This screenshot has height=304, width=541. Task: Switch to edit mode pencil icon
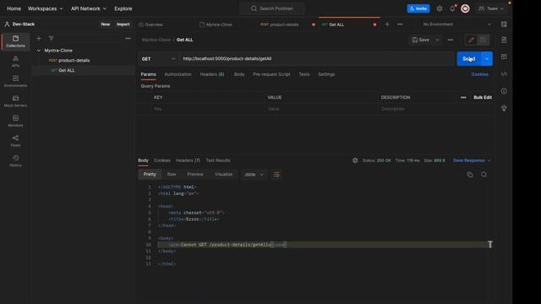pyautogui.click(x=471, y=40)
